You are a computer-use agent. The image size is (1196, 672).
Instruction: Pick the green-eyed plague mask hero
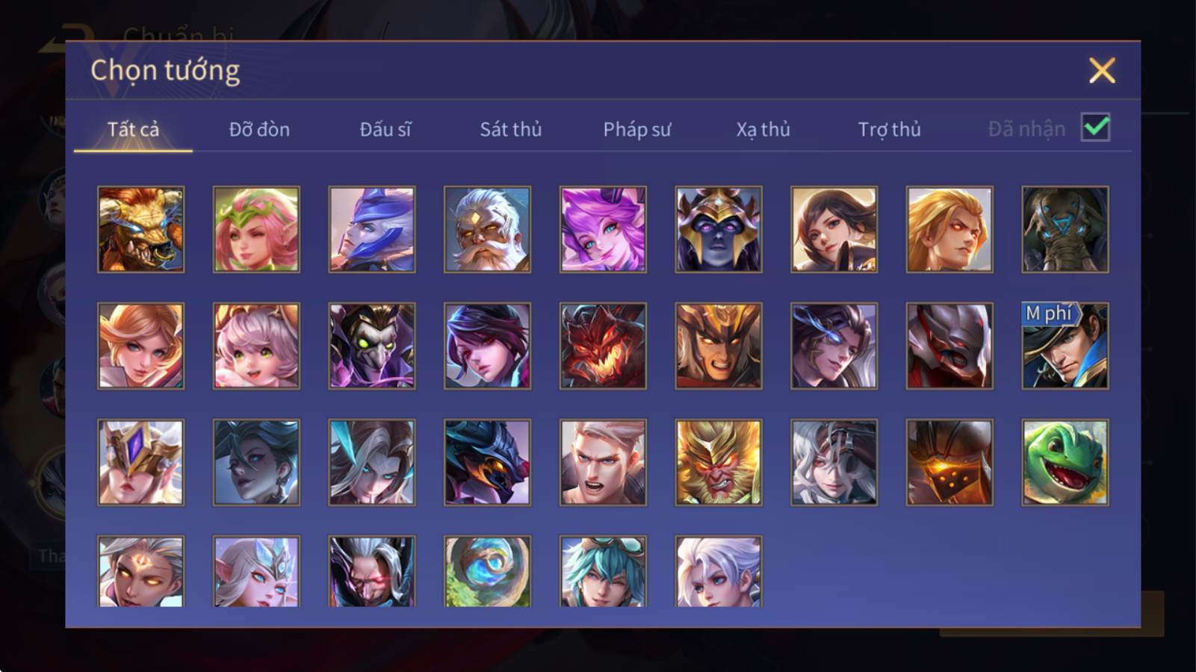click(372, 346)
